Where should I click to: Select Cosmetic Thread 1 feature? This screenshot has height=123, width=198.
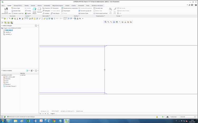[x=11, y=86]
